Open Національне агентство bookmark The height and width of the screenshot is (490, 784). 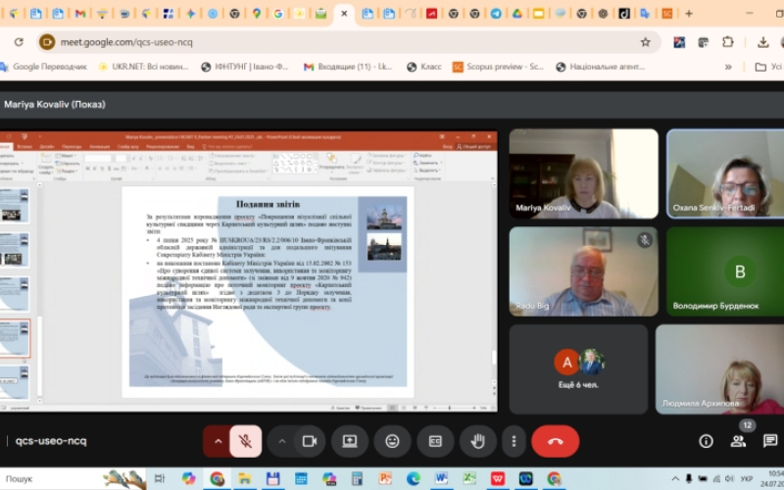pos(601,67)
